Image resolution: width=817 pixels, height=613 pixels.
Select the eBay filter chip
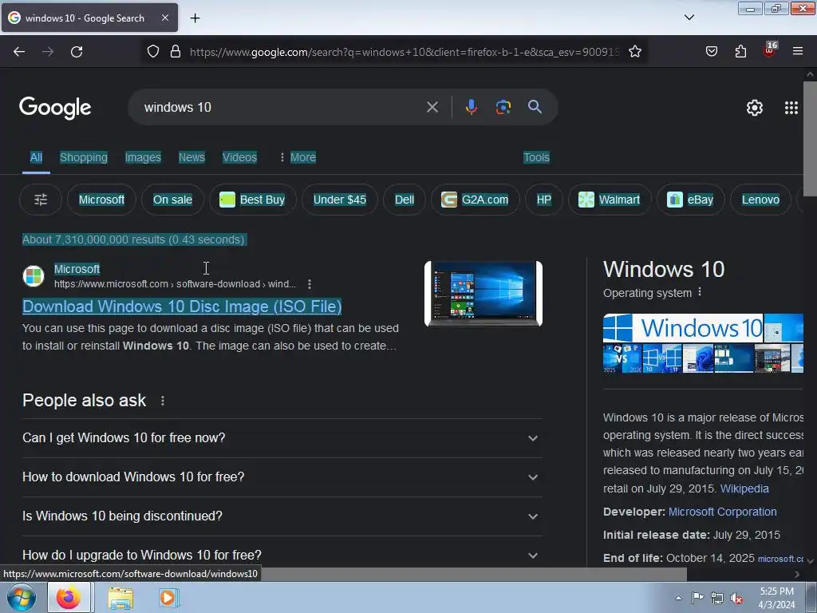tap(690, 200)
